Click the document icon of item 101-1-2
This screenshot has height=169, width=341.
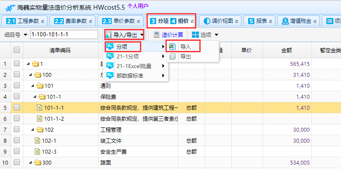(x=40, y=119)
